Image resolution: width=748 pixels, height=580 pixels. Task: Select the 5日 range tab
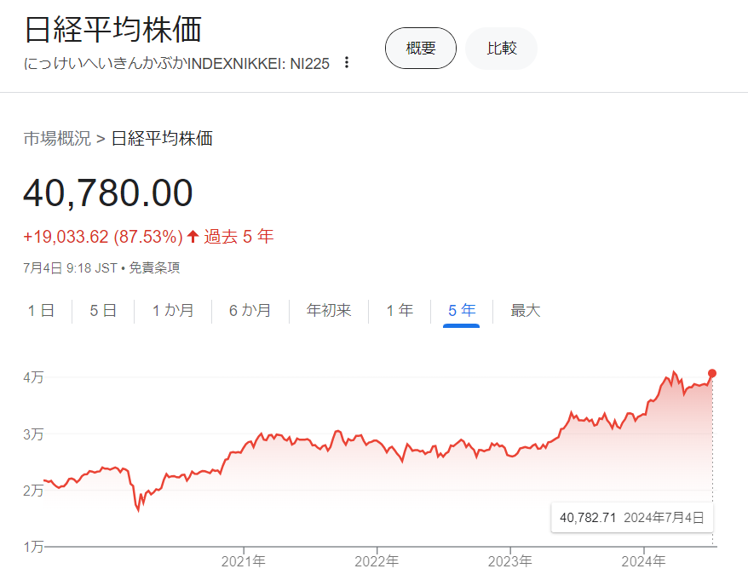pos(103,311)
